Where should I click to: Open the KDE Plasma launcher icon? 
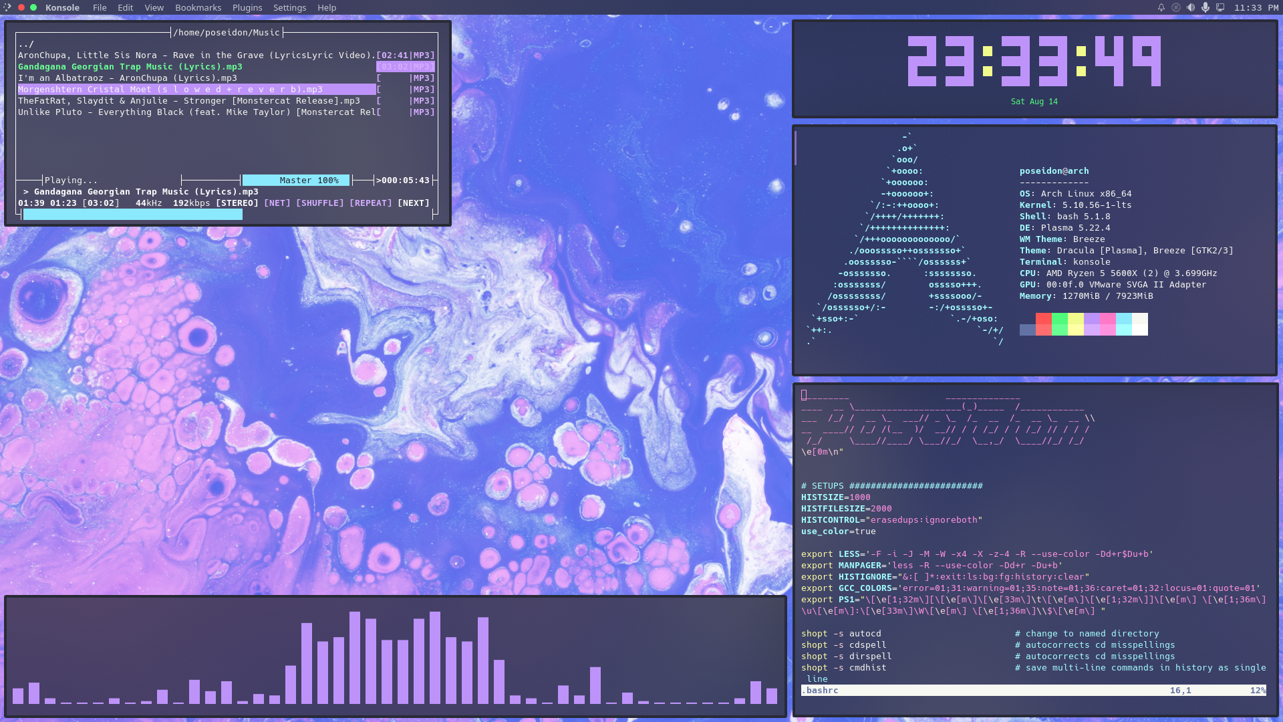(7, 7)
